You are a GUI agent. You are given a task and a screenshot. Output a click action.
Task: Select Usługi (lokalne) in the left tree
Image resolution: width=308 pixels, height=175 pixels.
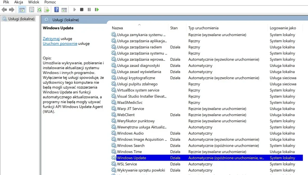(x=19, y=19)
